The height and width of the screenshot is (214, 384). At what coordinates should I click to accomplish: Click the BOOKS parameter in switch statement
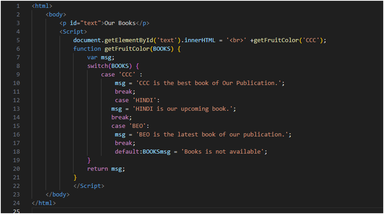pos(120,66)
